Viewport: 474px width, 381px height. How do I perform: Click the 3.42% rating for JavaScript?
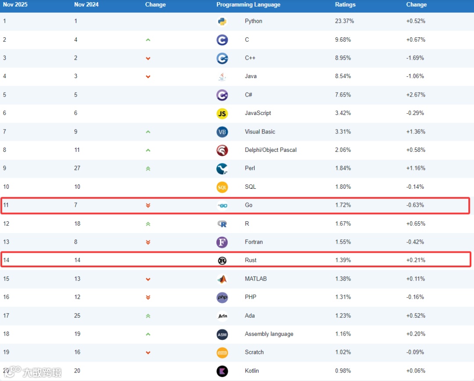click(343, 113)
